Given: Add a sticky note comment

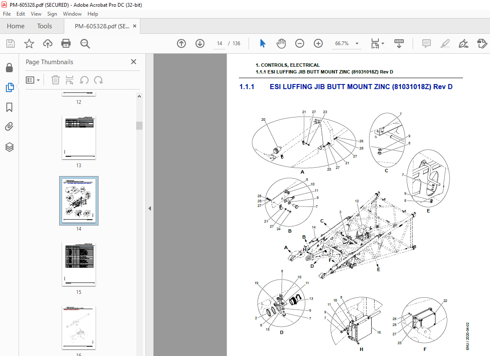Looking at the screenshot, I should [426, 43].
